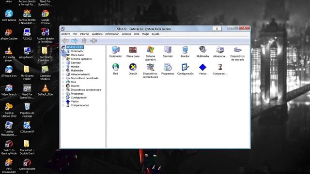
Task: Select Ordenador in the tree
Action: [77, 51]
